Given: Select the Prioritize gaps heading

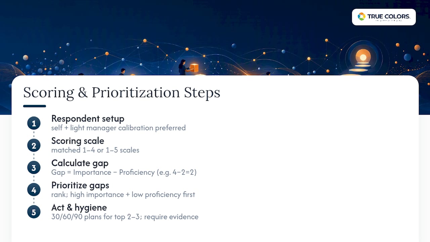Looking at the screenshot, I should point(80,185).
